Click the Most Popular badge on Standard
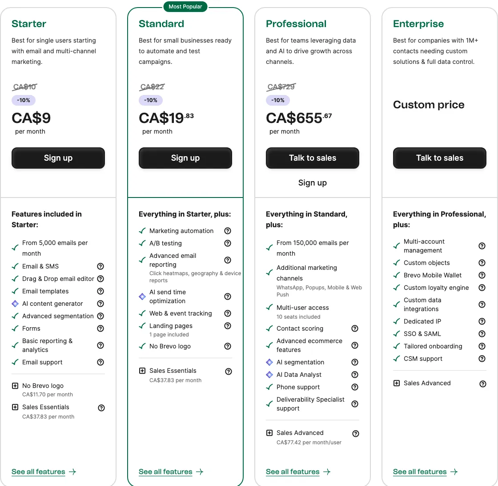This screenshot has width=498, height=486. pos(185,7)
